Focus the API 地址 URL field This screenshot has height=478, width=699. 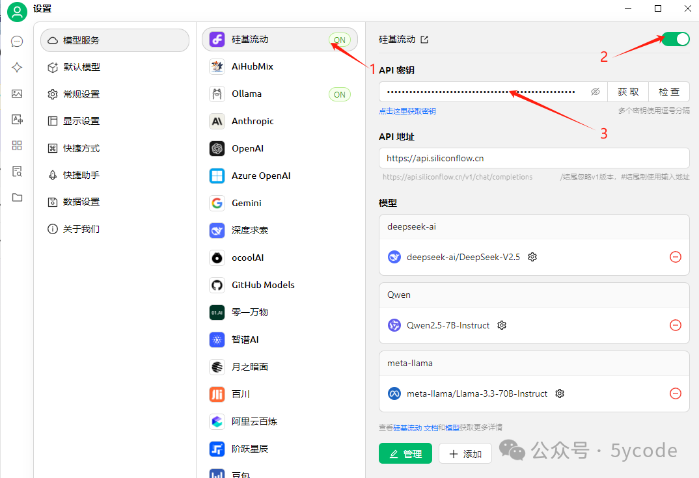(534, 158)
